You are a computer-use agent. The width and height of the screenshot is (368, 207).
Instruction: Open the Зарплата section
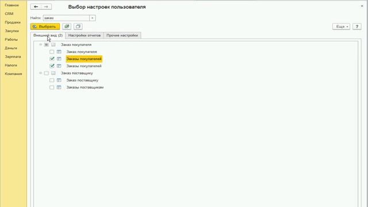13,57
